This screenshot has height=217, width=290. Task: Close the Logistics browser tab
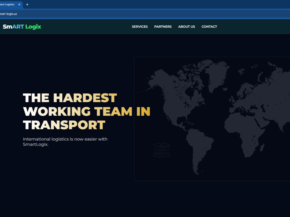tap(19, 4)
